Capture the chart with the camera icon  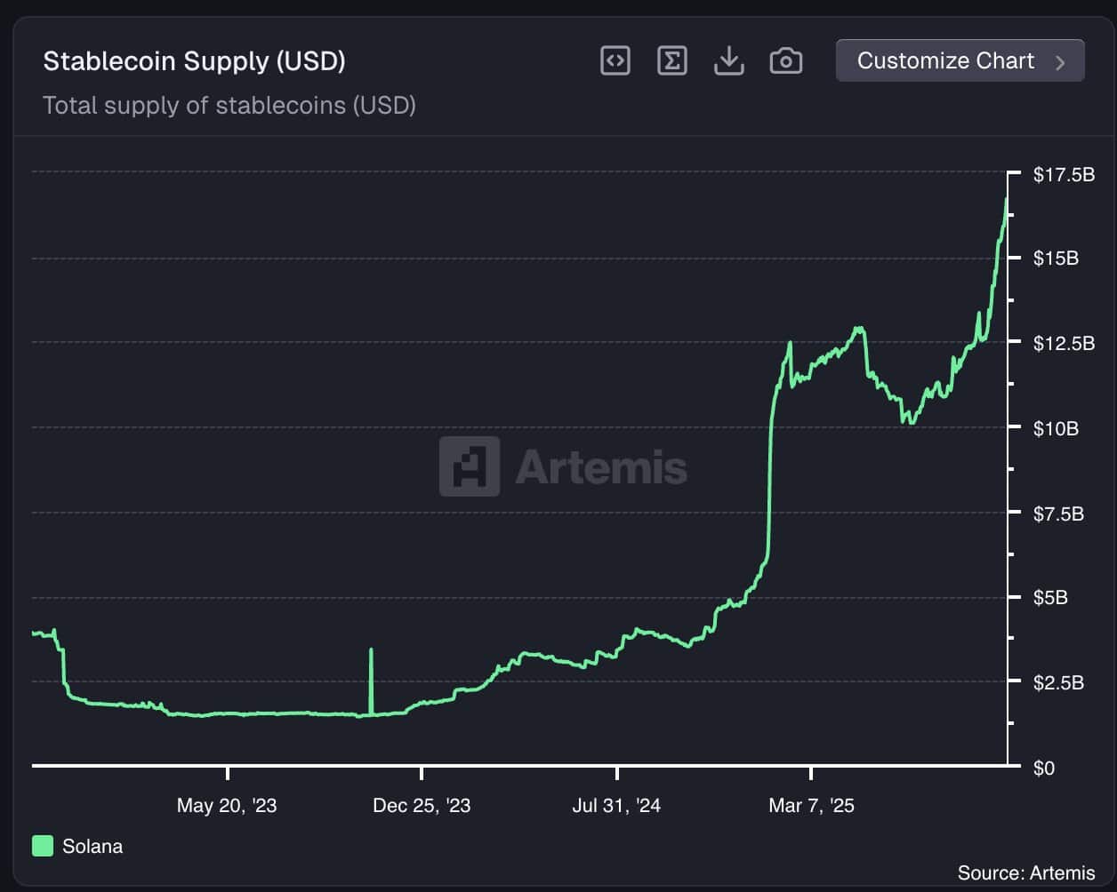click(x=785, y=60)
